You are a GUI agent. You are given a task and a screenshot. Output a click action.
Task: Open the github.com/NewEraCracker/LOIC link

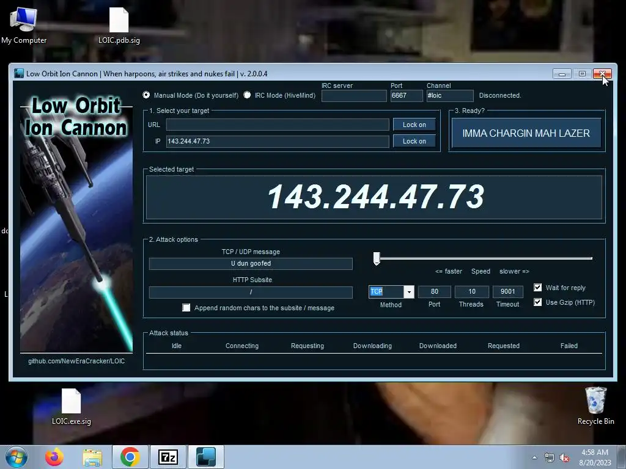coord(76,361)
